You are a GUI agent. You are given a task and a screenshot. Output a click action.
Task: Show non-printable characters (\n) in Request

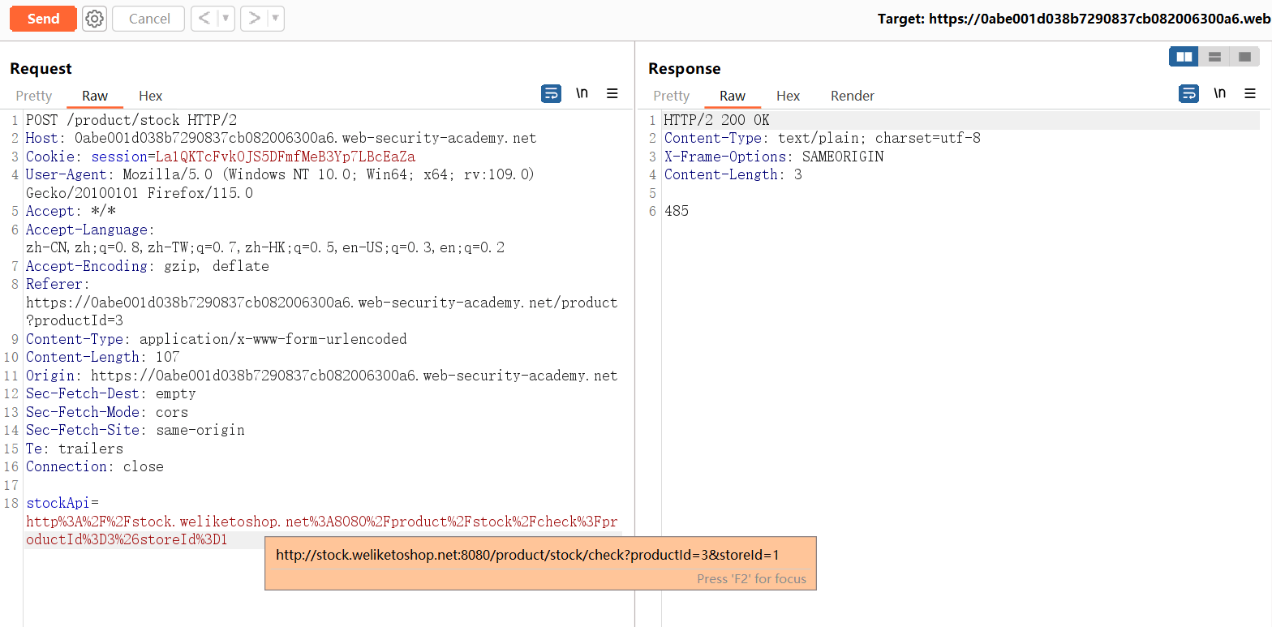point(582,94)
